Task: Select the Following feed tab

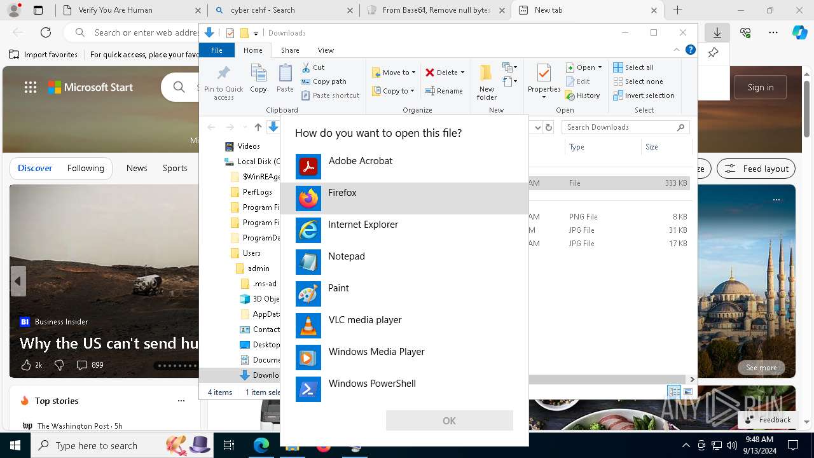Action: pos(85,168)
